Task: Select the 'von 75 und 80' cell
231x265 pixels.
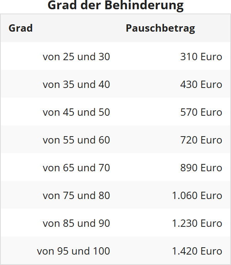Action: (76, 196)
